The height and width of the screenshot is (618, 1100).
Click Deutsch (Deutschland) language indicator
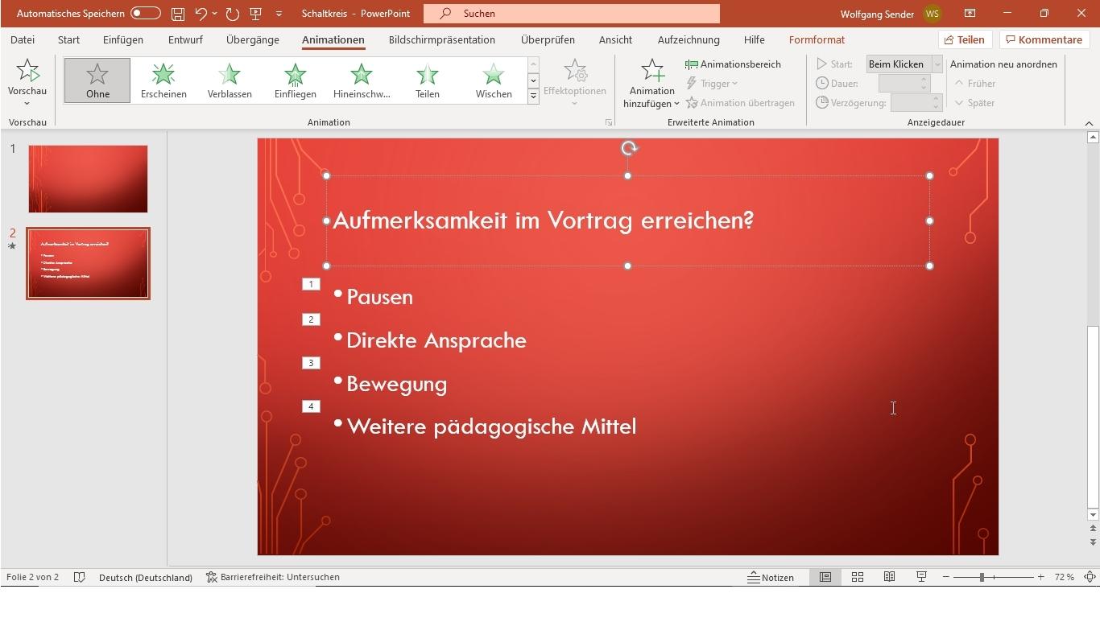point(146,577)
